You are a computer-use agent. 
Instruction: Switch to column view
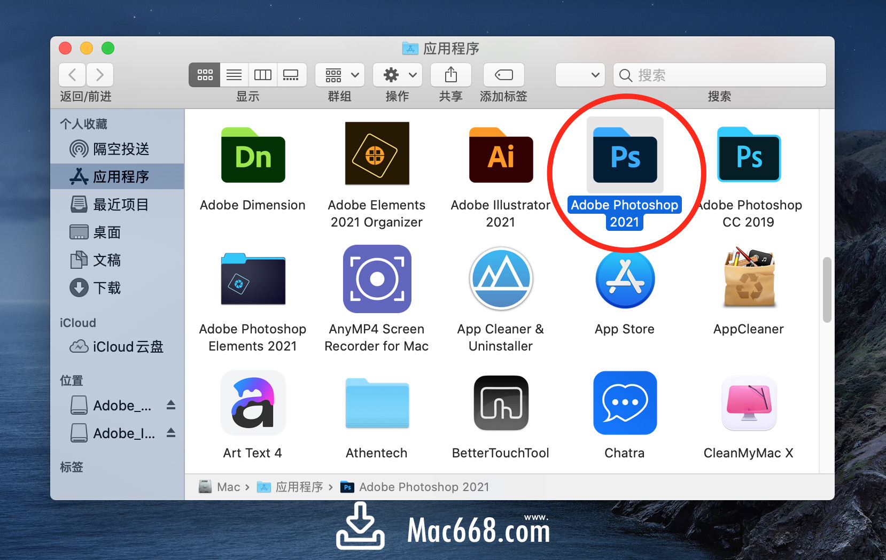pyautogui.click(x=263, y=75)
